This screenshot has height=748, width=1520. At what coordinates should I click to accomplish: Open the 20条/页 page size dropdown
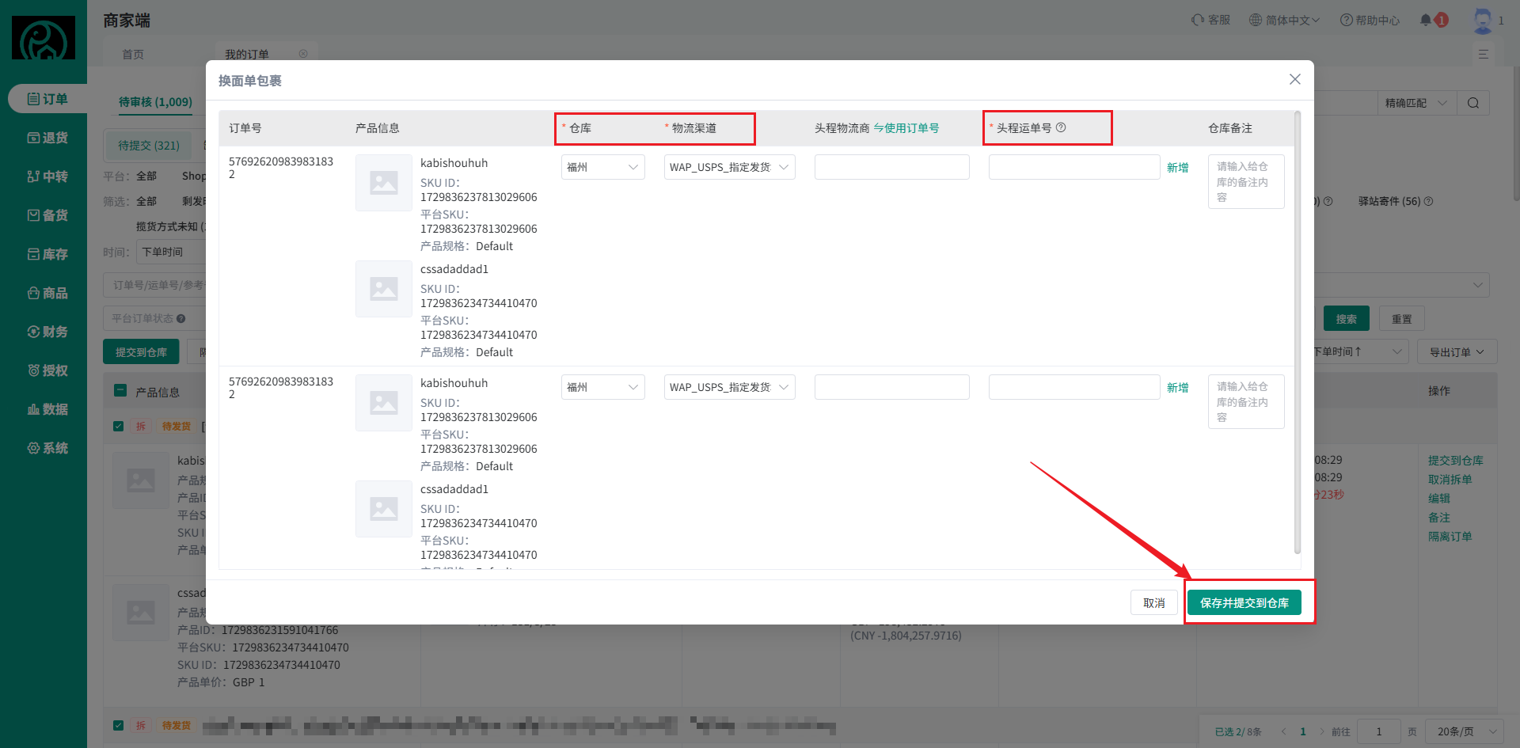(x=1465, y=731)
